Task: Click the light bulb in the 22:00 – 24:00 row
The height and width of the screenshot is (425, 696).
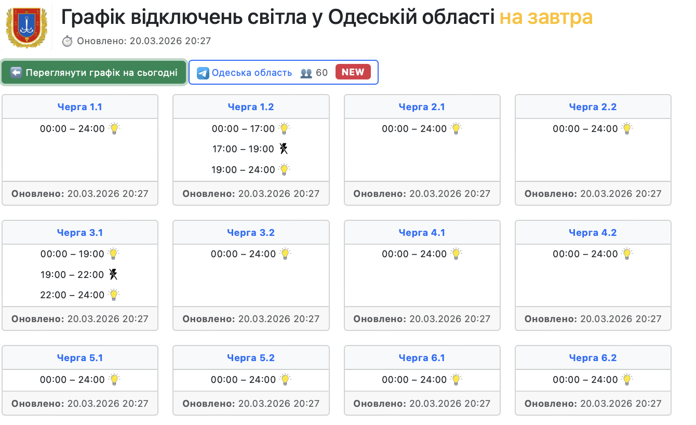Action: coord(114,295)
